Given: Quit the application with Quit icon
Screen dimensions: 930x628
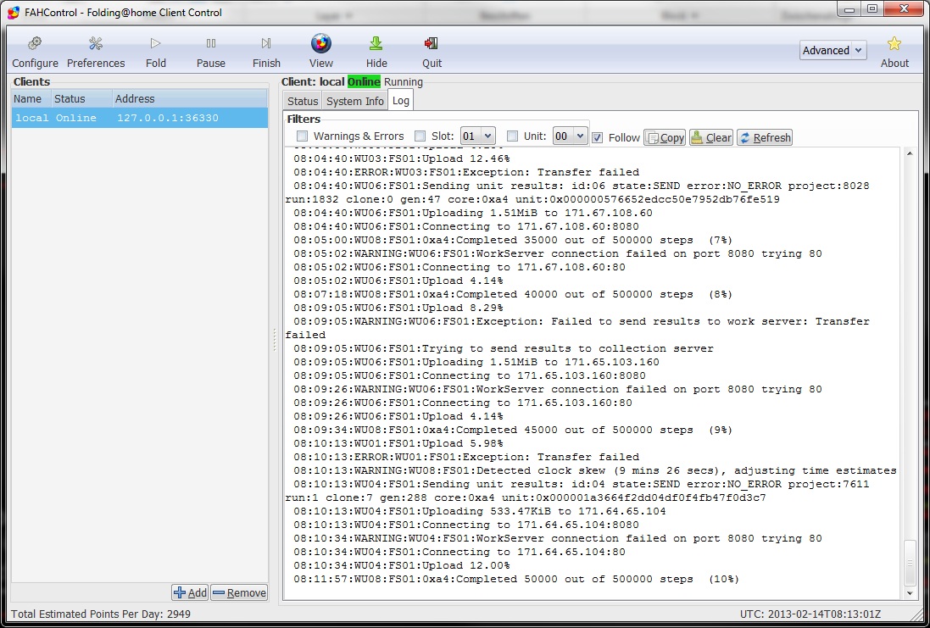Looking at the screenshot, I should point(432,52).
